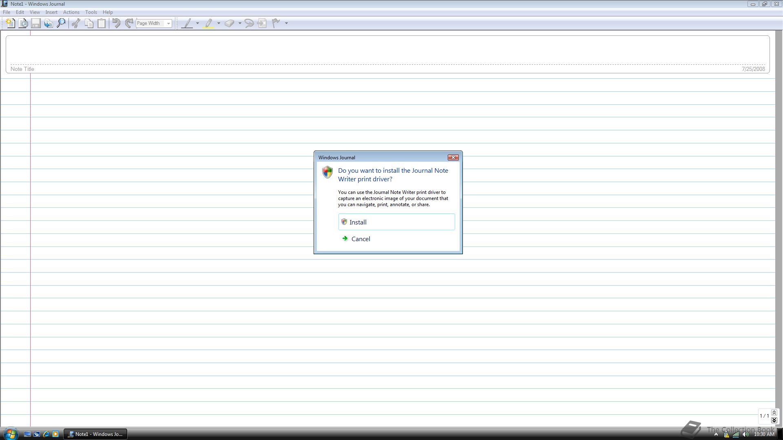This screenshot has height=440, width=783.
Task: Click the security warning tray icon
Action: 726,434
